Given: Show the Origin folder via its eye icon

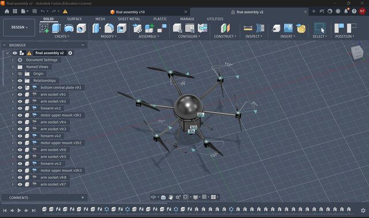Looking at the screenshot, I should point(20,74).
